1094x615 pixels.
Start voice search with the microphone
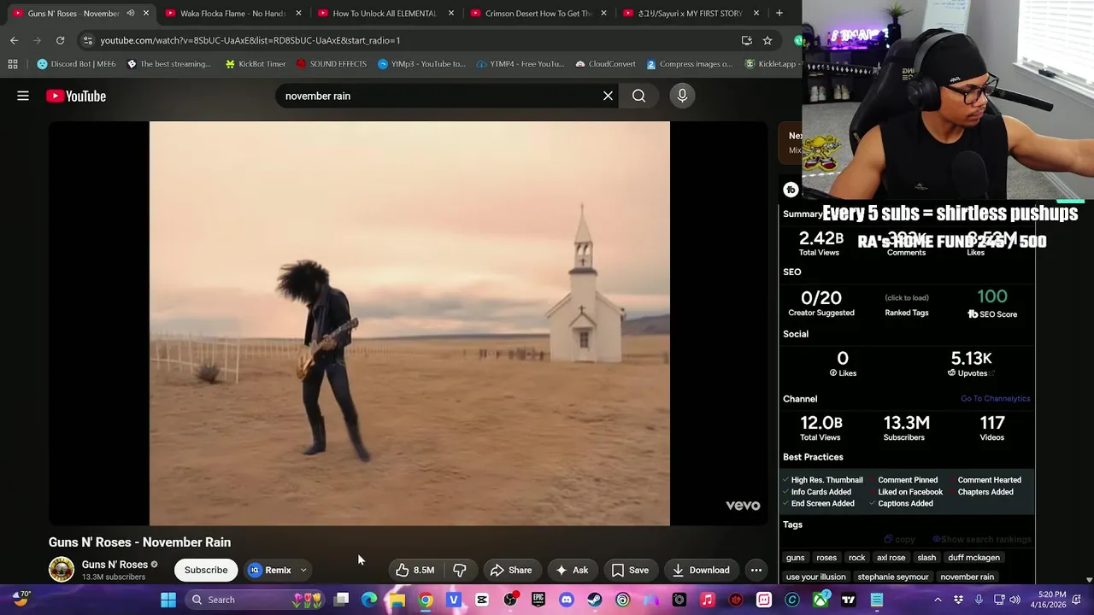682,96
